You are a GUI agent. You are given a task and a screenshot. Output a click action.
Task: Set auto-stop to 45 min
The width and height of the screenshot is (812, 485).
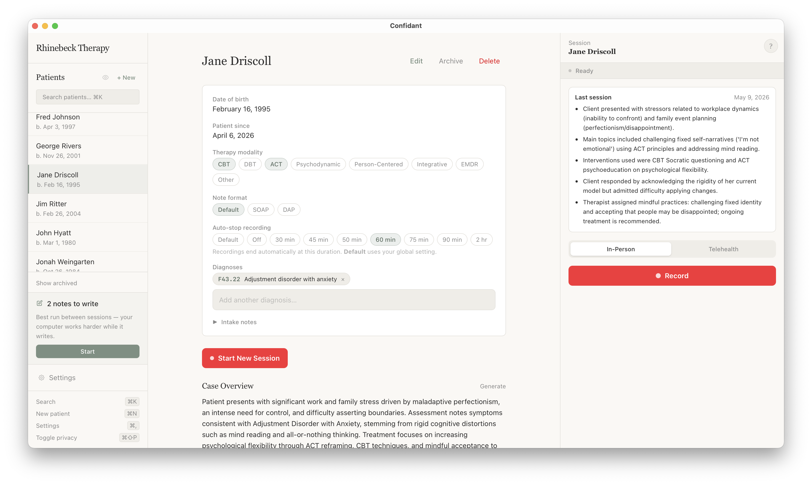tap(318, 240)
